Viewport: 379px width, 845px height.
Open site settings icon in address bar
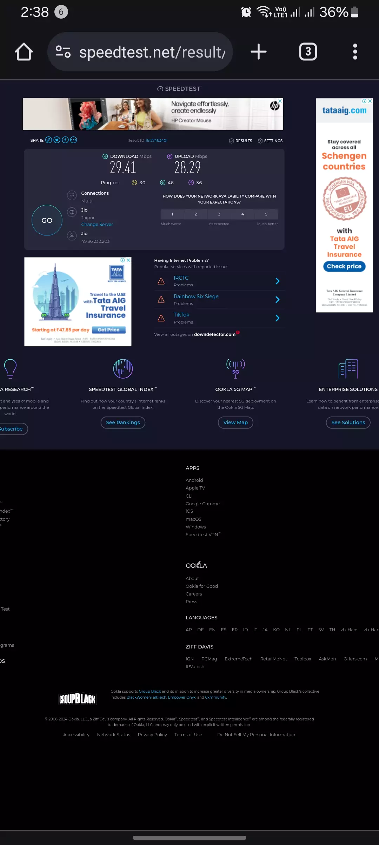click(x=63, y=52)
